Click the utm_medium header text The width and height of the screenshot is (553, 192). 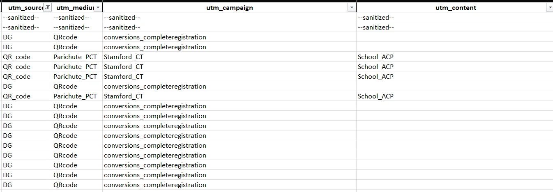pyautogui.click(x=75, y=7)
